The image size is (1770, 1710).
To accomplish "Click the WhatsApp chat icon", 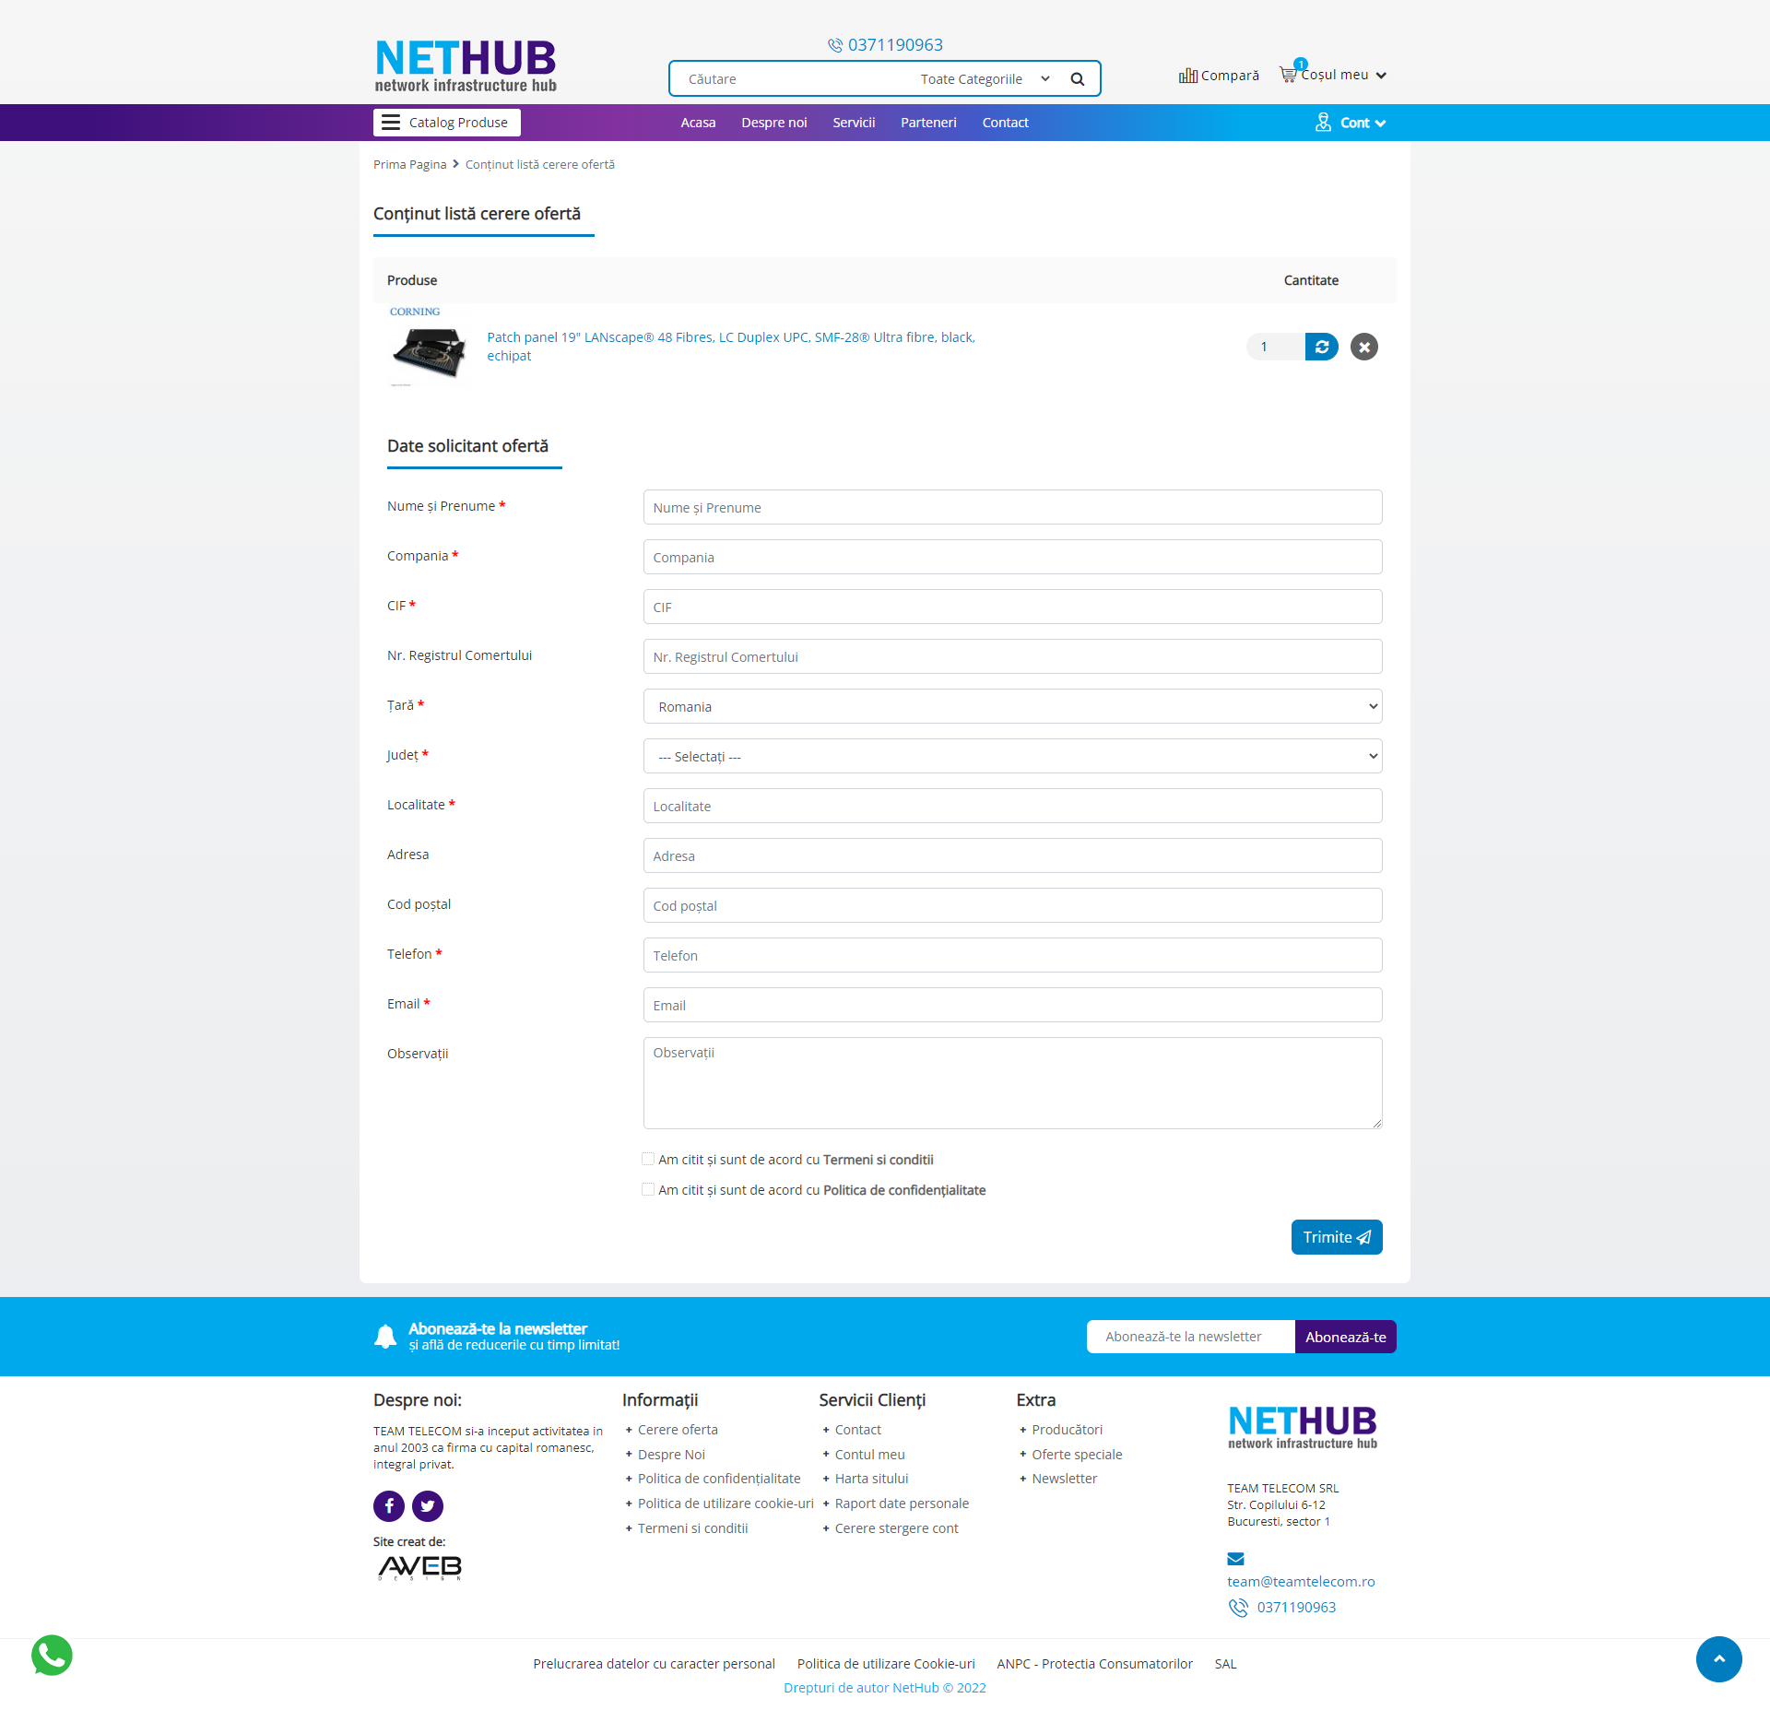I will tap(52, 1656).
